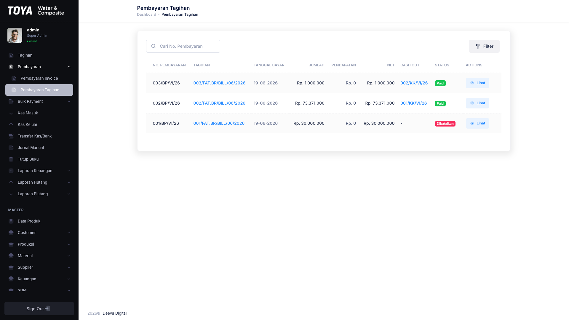This screenshot has height=320, width=569.
Task: Click the Kas Keluar arrow icon
Action: [11, 125]
